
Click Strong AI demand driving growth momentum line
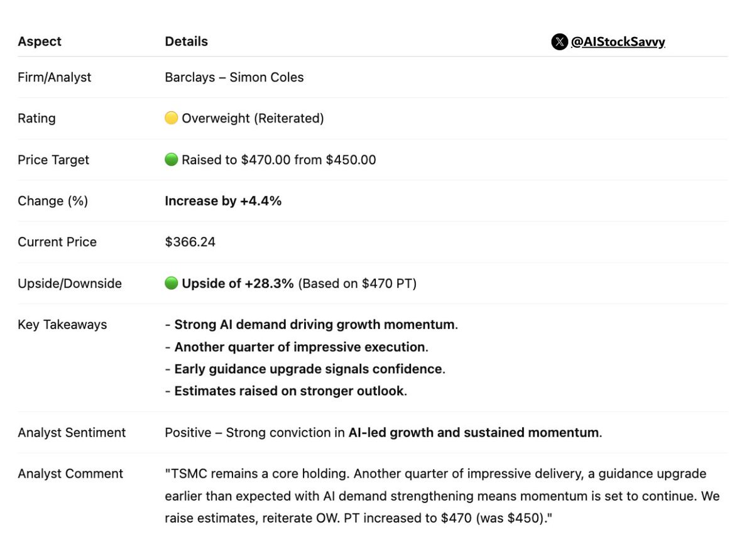click(314, 325)
